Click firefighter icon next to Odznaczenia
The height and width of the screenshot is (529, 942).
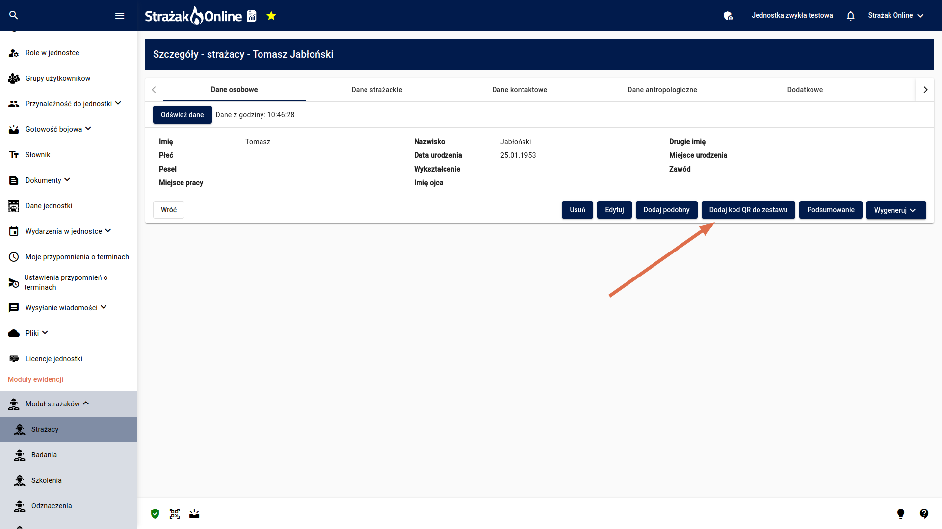(x=20, y=506)
